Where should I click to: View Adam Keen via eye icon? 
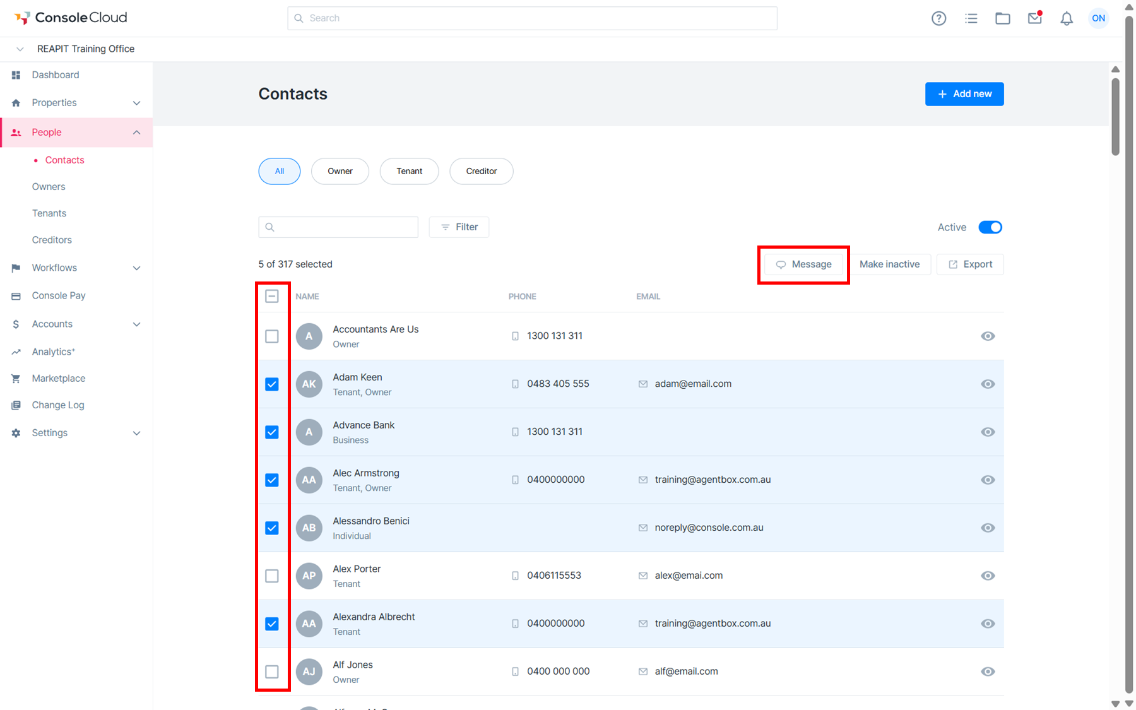pos(988,384)
